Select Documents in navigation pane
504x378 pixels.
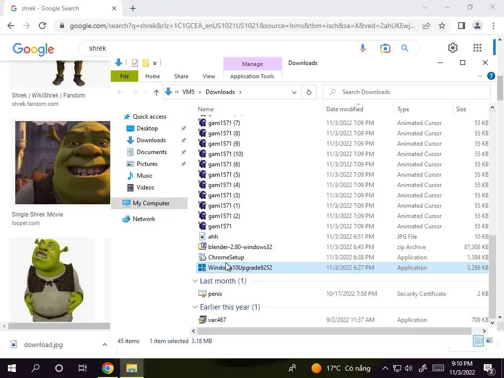point(152,152)
